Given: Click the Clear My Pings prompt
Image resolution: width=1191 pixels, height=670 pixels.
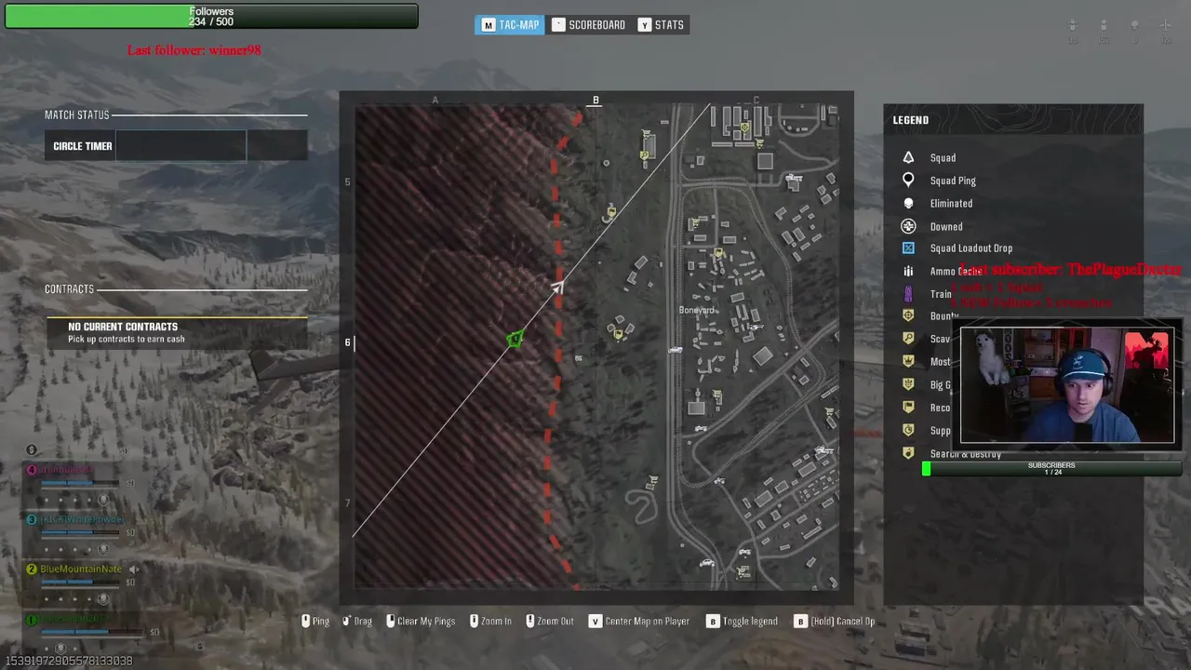Looking at the screenshot, I should point(422,622).
